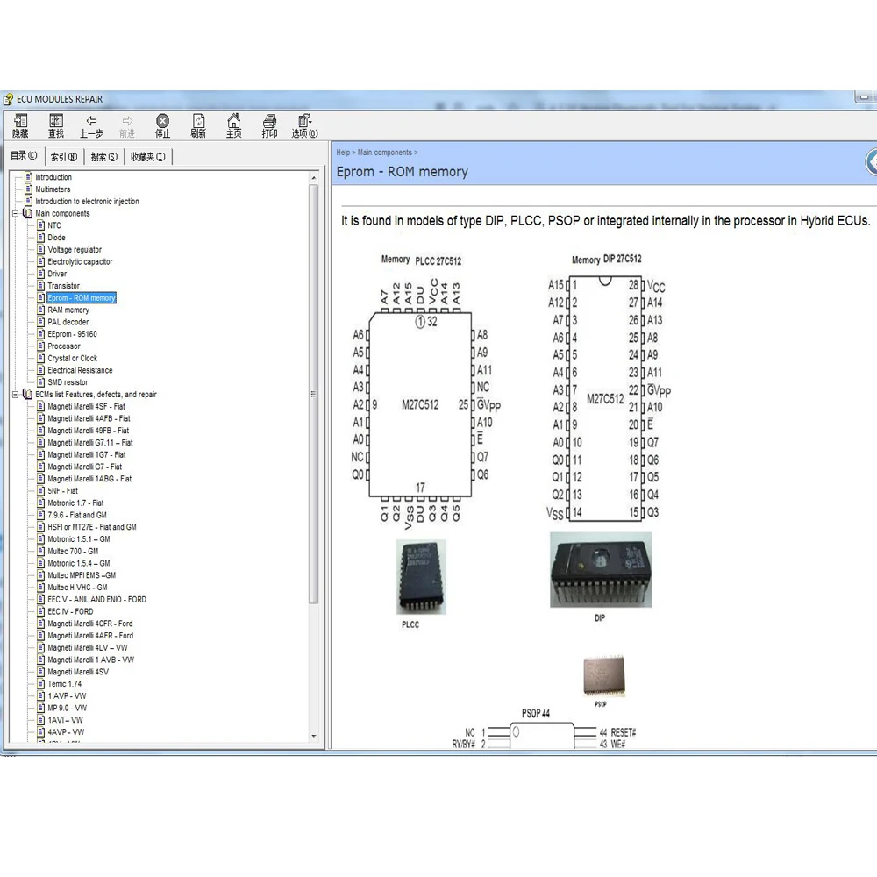Switch to the 索引 (Index) tab
The image size is (877, 877).
coord(63,157)
